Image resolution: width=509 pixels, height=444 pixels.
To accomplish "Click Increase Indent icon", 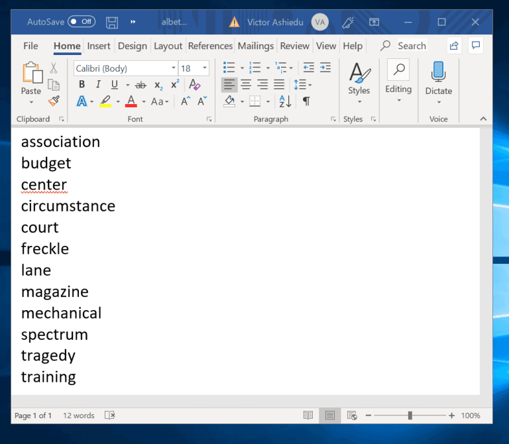I will point(325,68).
